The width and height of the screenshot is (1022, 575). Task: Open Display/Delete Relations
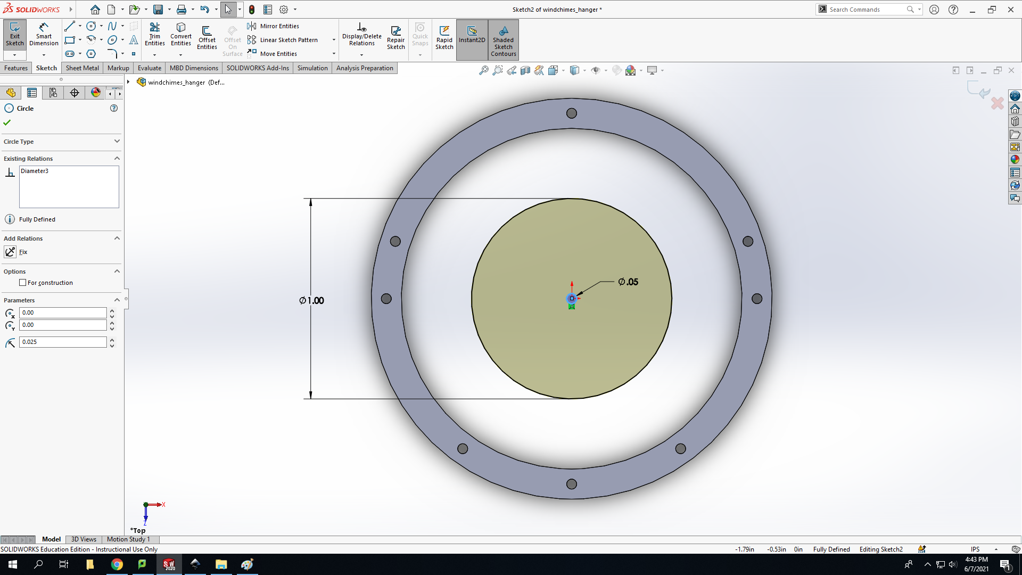click(361, 35)
